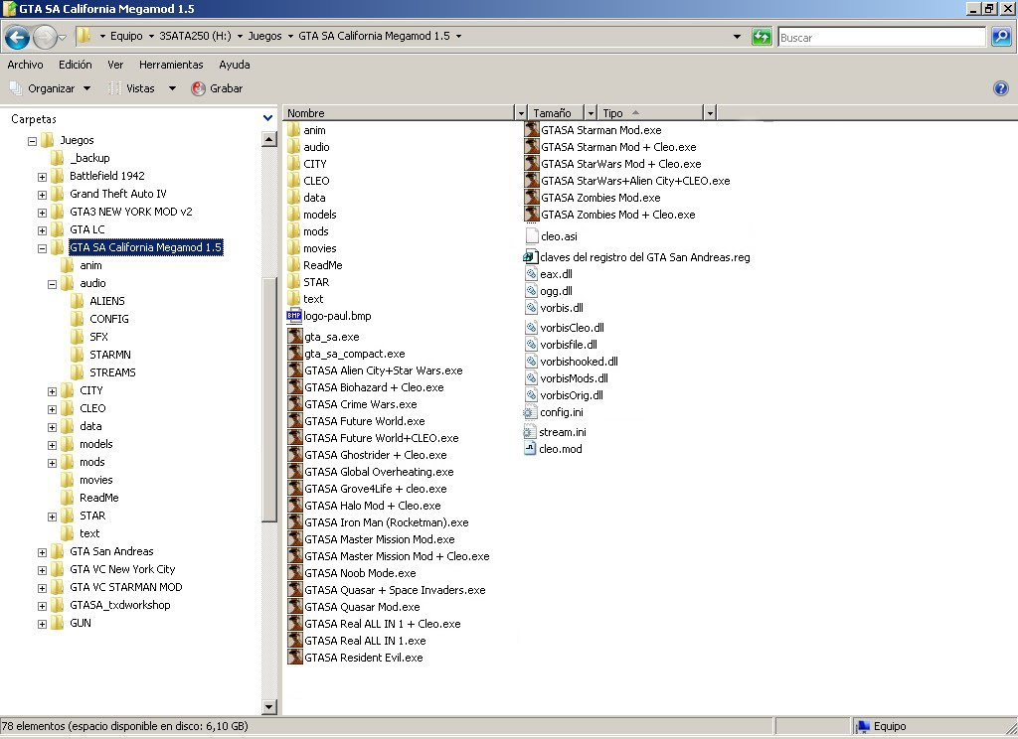Select vorbishooked.dll file name

pos(580,362)
